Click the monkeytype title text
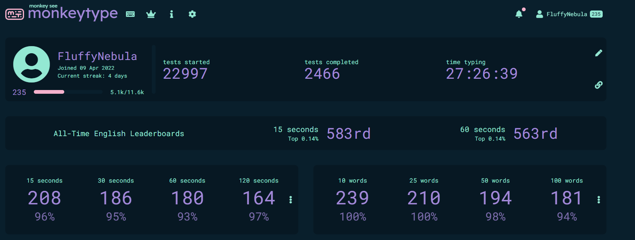This screenshot has height=240, width=635. [73, 14]
